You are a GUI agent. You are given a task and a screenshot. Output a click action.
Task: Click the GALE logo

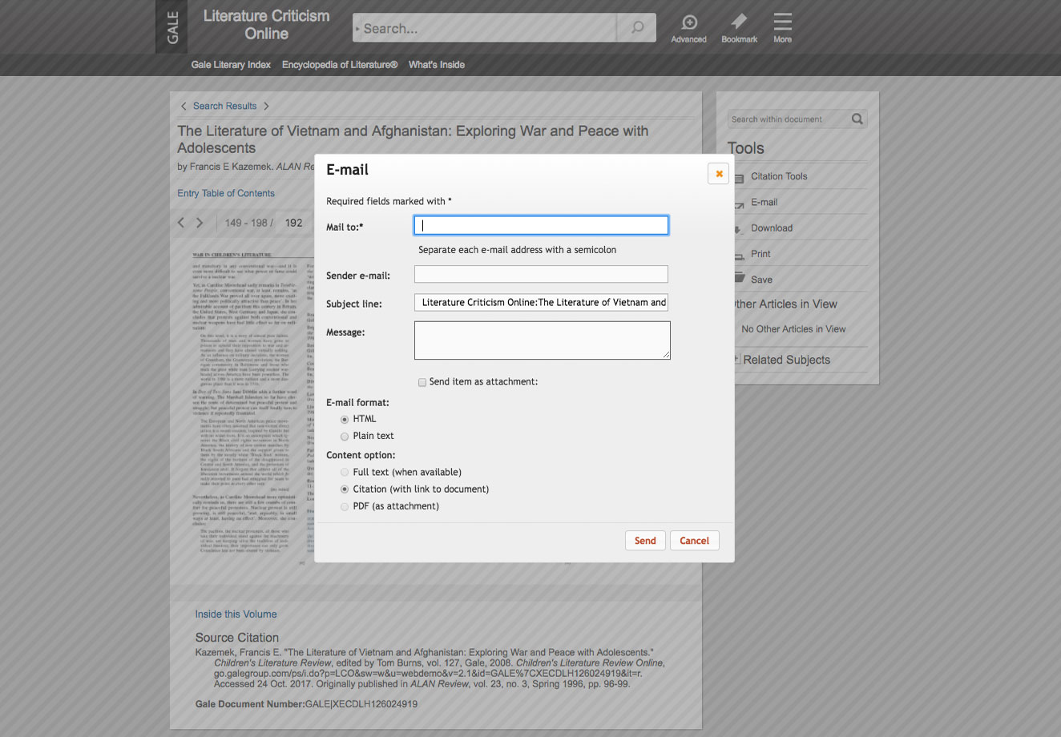point(171,26)
